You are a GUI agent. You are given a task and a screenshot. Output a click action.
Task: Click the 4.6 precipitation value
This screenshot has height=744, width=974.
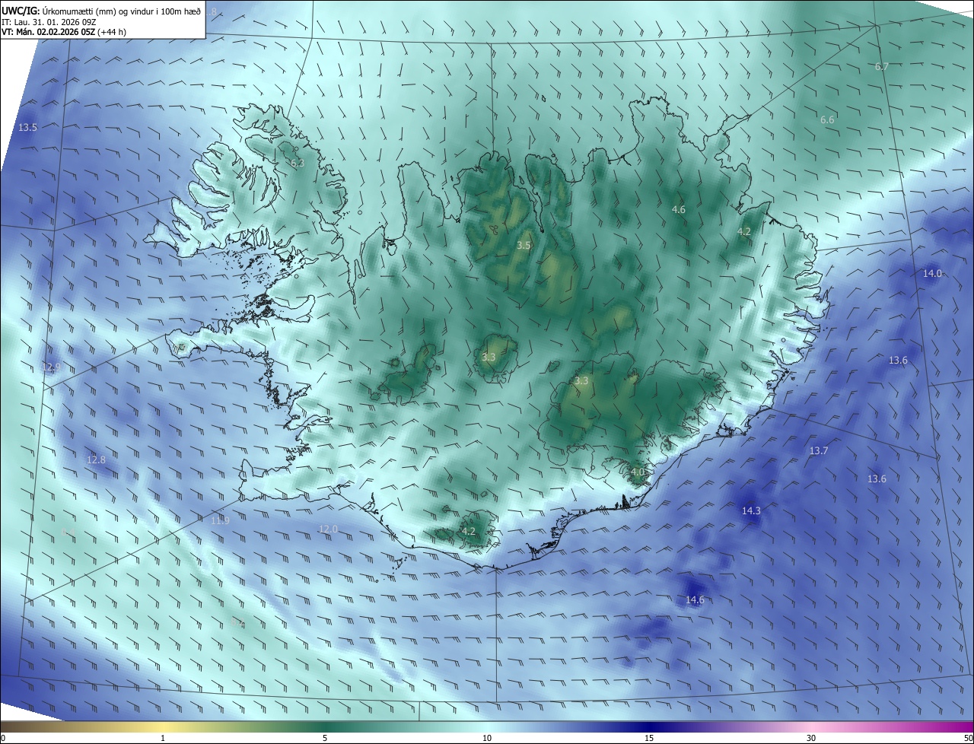678,209
